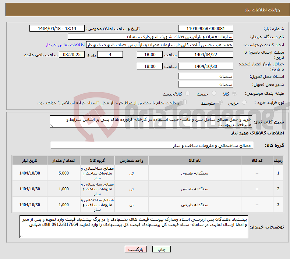Click the بازگشت back button
This screenshot has height=259, width=290.
tap(136, 249)
